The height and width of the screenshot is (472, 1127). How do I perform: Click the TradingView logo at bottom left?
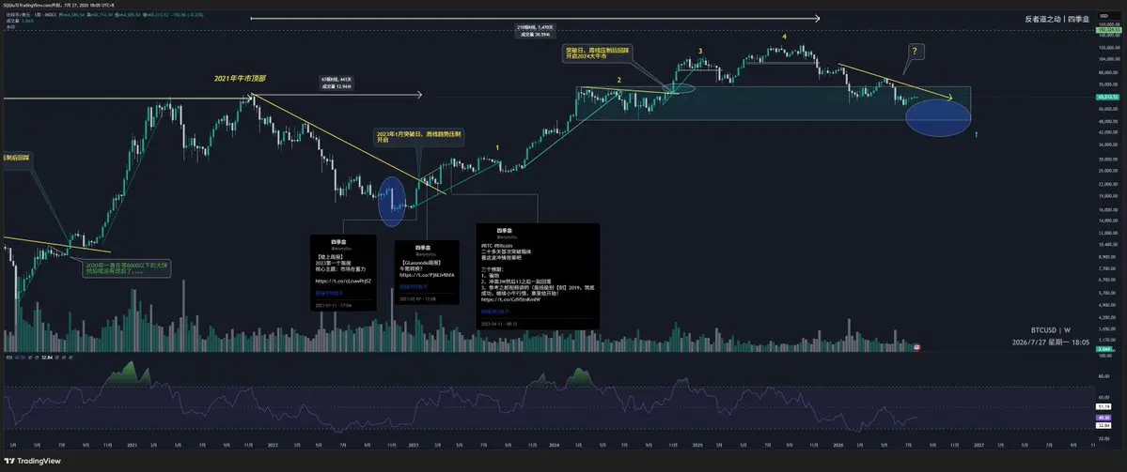click(32, 461)
